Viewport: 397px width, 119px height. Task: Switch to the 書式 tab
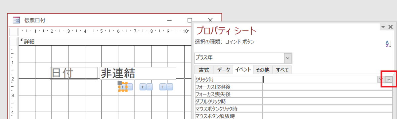tap(204, 70)
